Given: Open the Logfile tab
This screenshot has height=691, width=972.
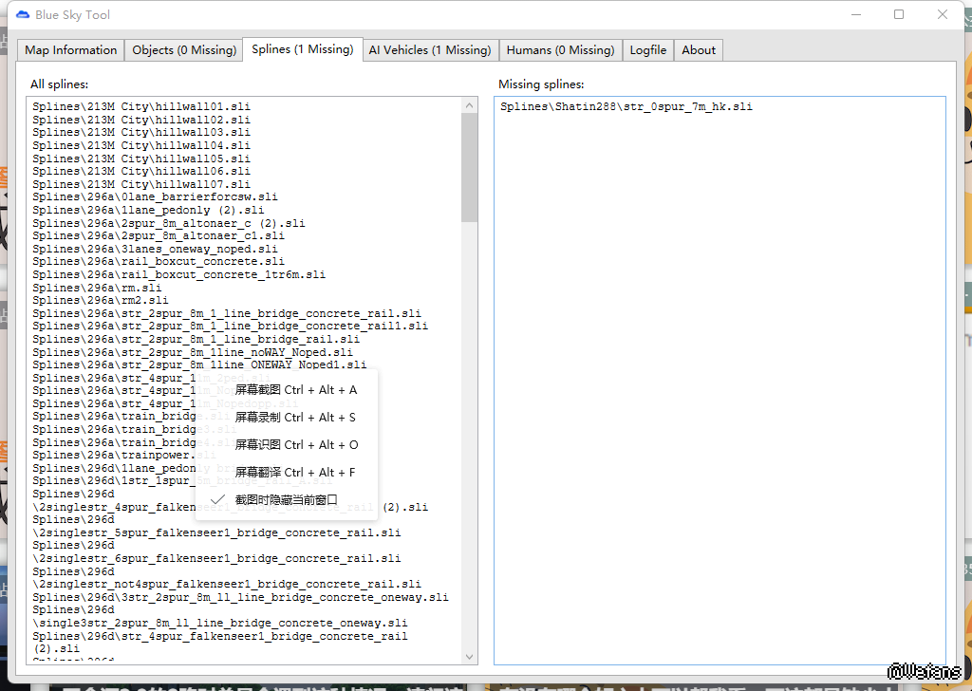Looking at the screenshot, I should pyautogui.click(x=647, y=50).
